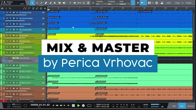Click the IQ input quantize icon
The height and width of the screenshot is (110, 196).
[x=93, y=3]
